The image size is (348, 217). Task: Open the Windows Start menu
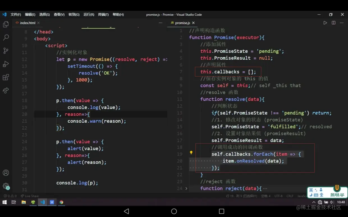point(4,202)
